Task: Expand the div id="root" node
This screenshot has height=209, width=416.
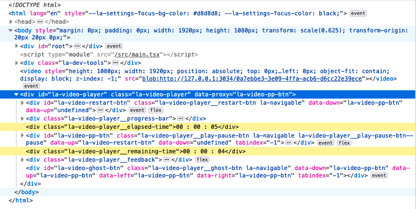Action: point(17,46)
